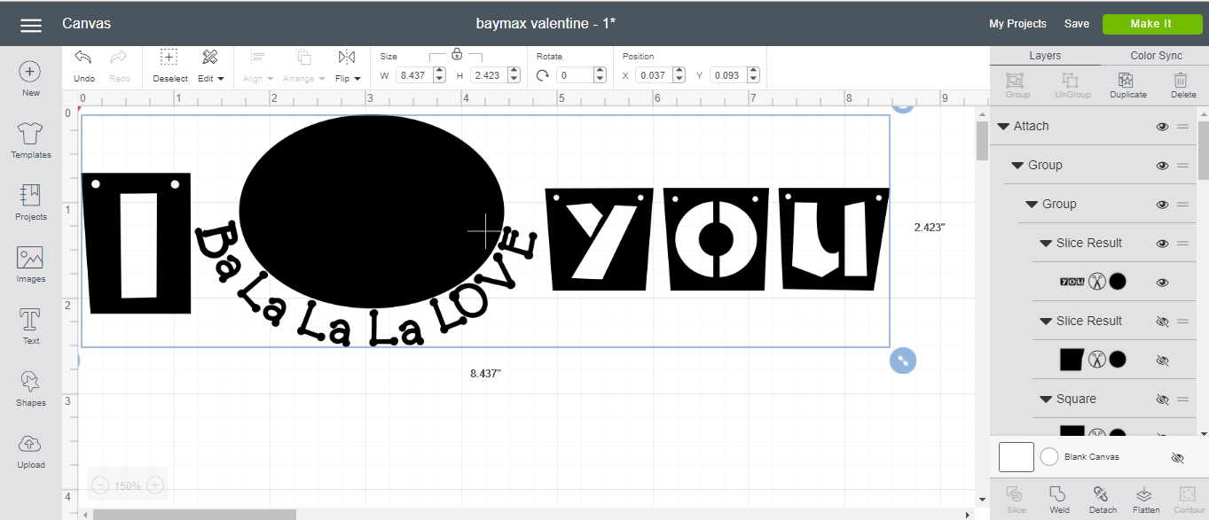The height and width of the screenshot is (520, 1209).
Task: Click the rotate icon beside Rotate field
Action: (543, 75)
